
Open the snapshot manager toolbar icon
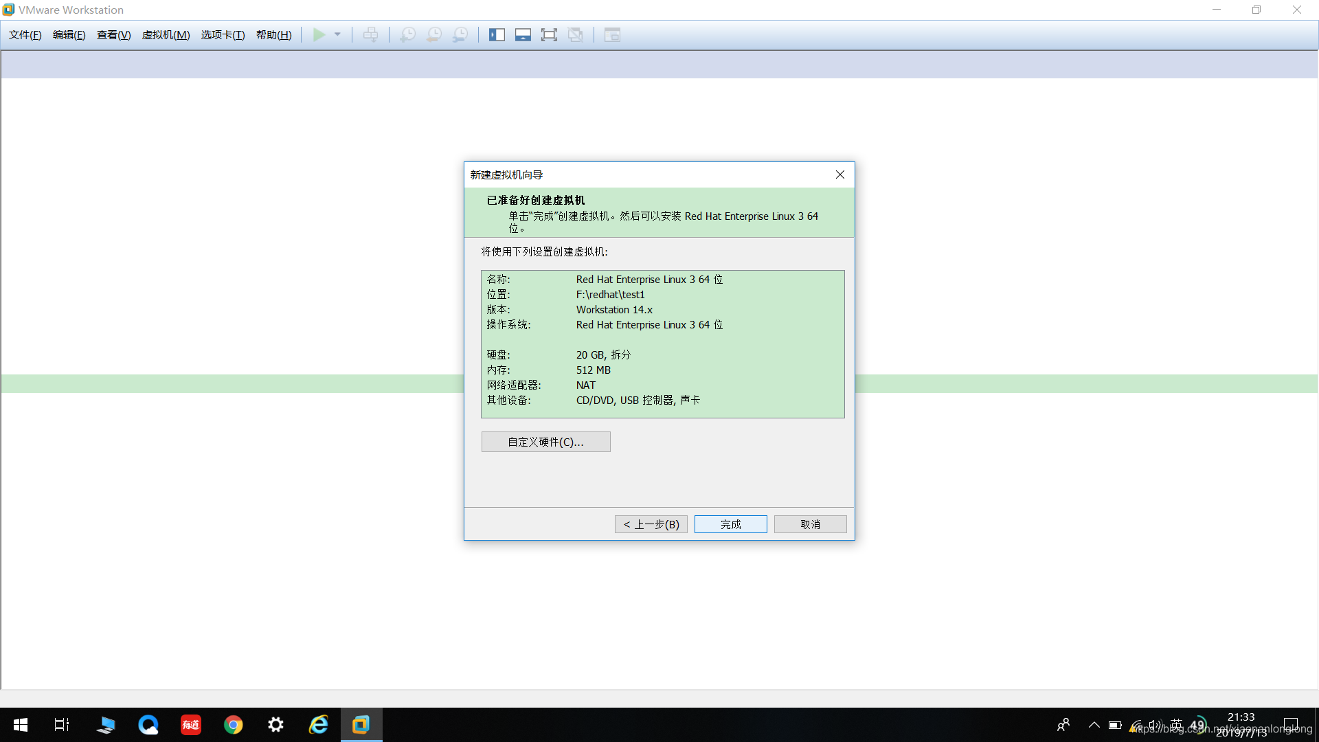pyautogui.click(x=460, y=34)
